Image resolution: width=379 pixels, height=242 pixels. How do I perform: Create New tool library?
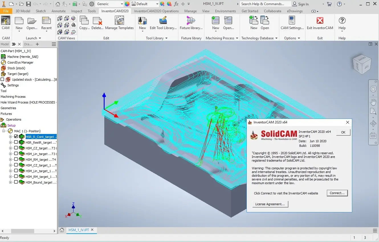pos(142,23)
